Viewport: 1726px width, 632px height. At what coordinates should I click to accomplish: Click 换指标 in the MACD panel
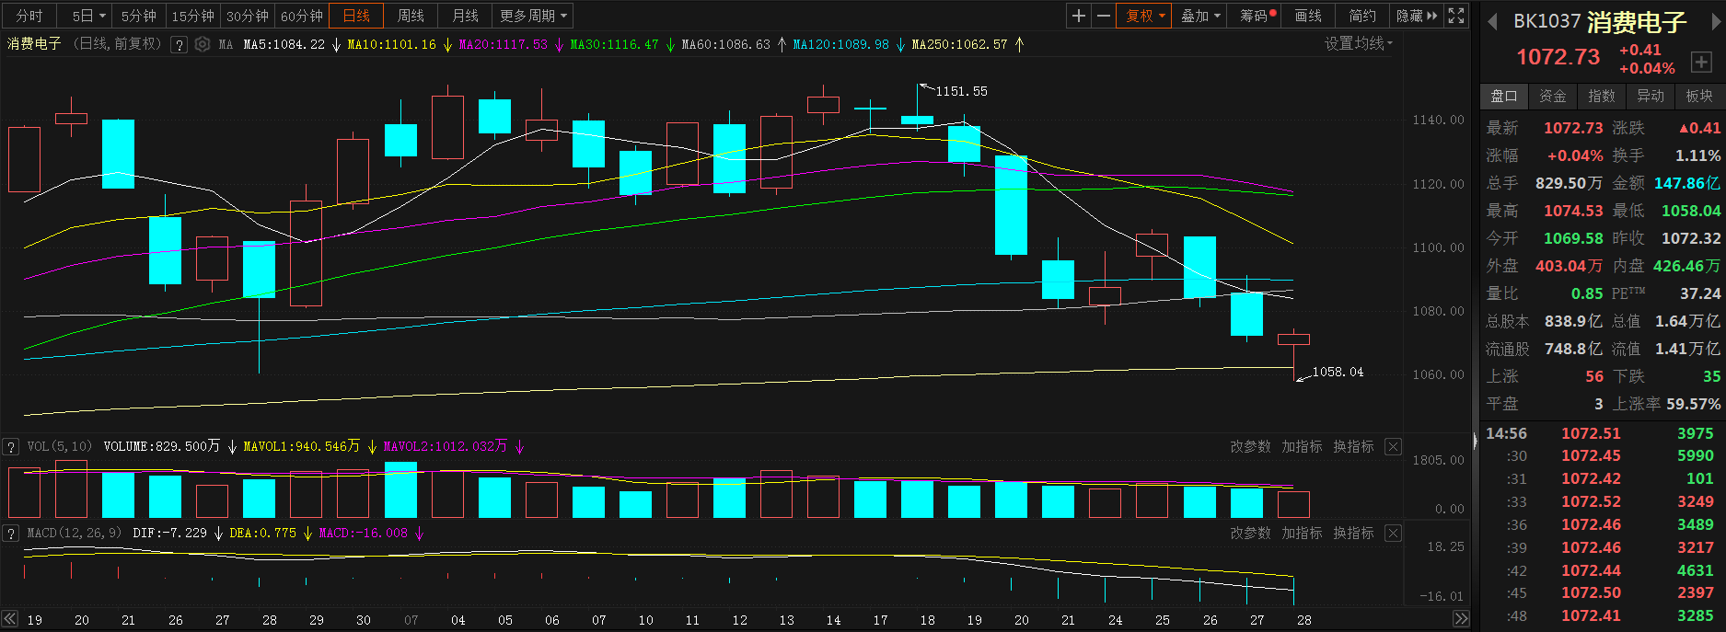point(1353,534)
